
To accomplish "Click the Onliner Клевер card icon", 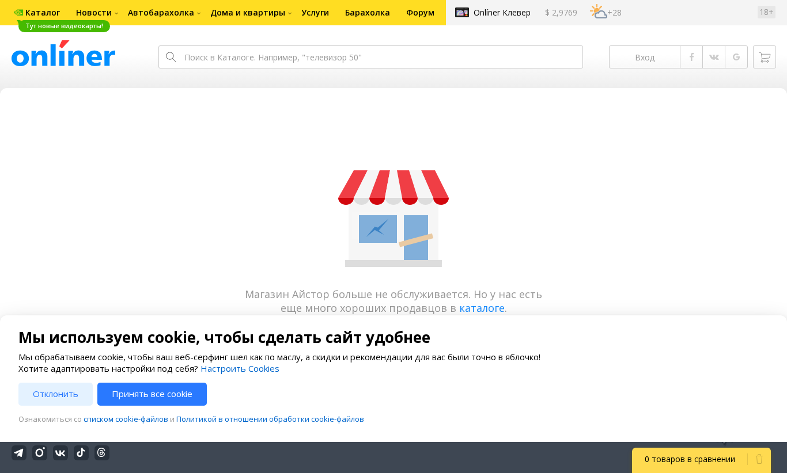I will point(462,12).
